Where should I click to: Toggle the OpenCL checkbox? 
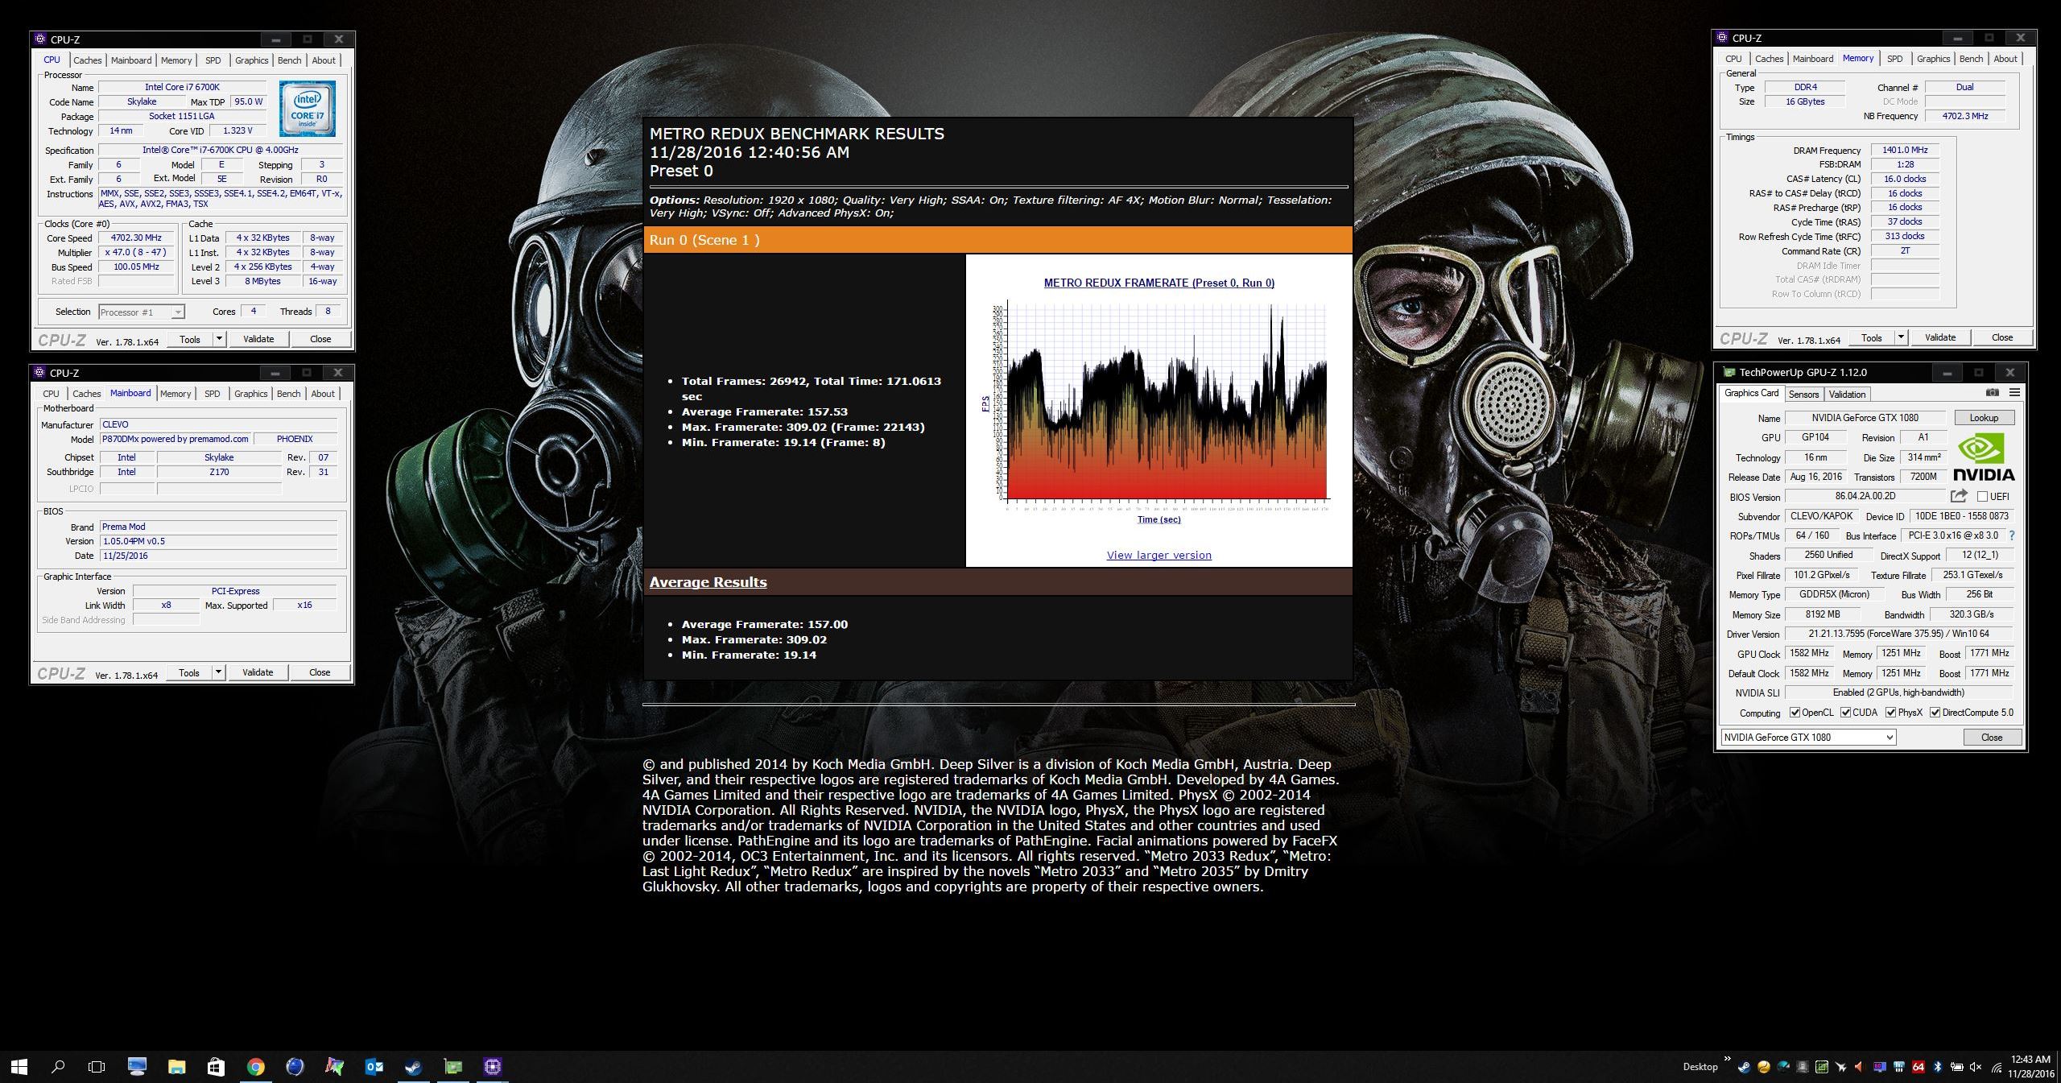[x=1795, y=713]
